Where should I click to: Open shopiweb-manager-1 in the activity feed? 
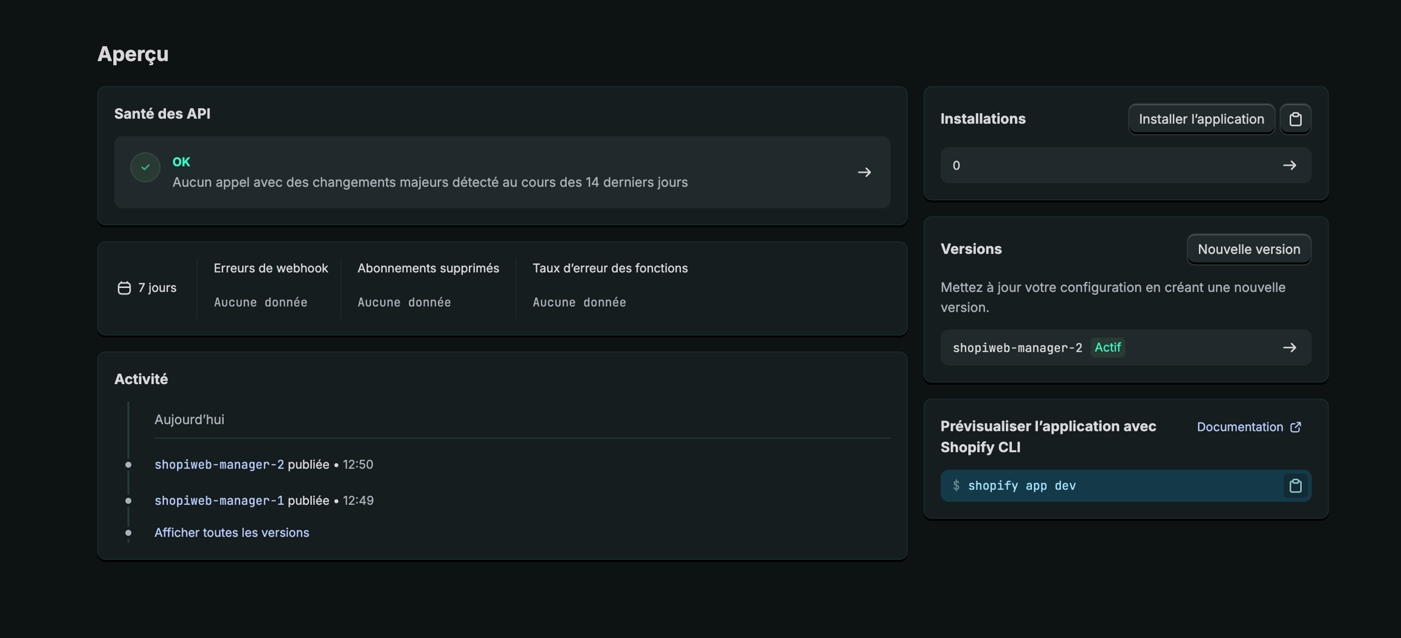point(219,501)
